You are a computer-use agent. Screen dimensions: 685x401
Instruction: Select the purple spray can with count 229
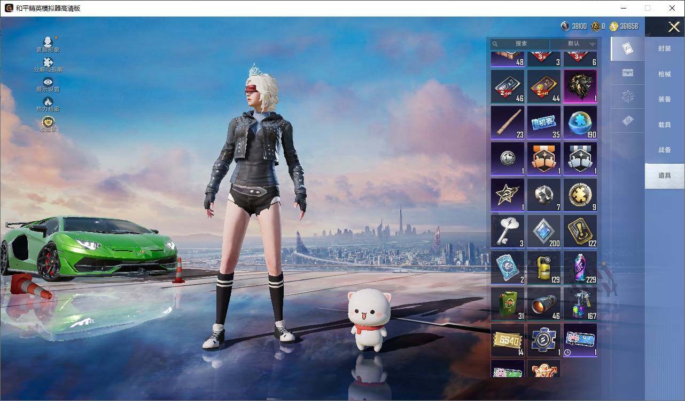580,268
